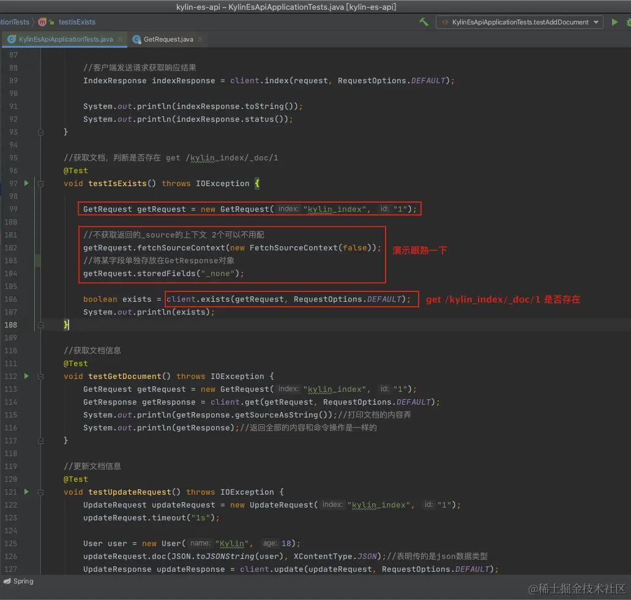
Task: Click line number 106 in gutter
Action: click(x=11, y=299)
